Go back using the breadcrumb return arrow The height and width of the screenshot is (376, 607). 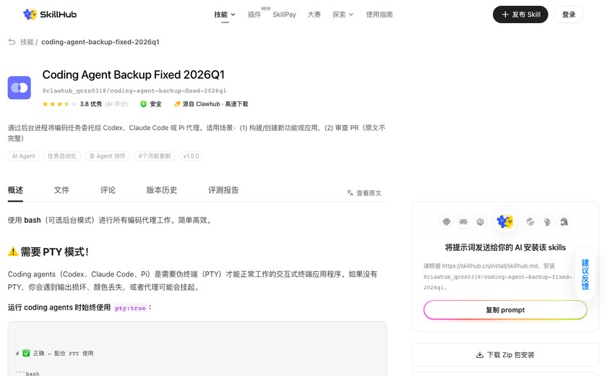pos(12,42)
